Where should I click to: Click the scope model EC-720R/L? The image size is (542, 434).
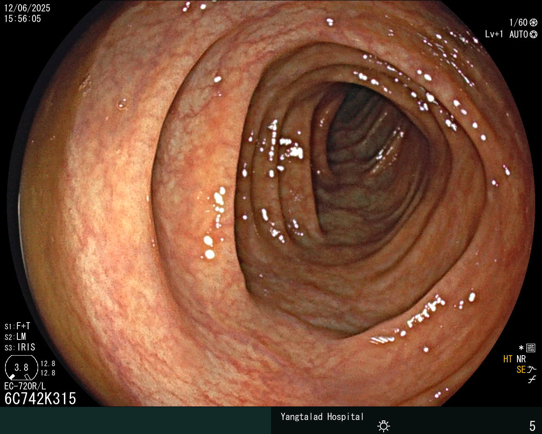(x=25, y=386)
